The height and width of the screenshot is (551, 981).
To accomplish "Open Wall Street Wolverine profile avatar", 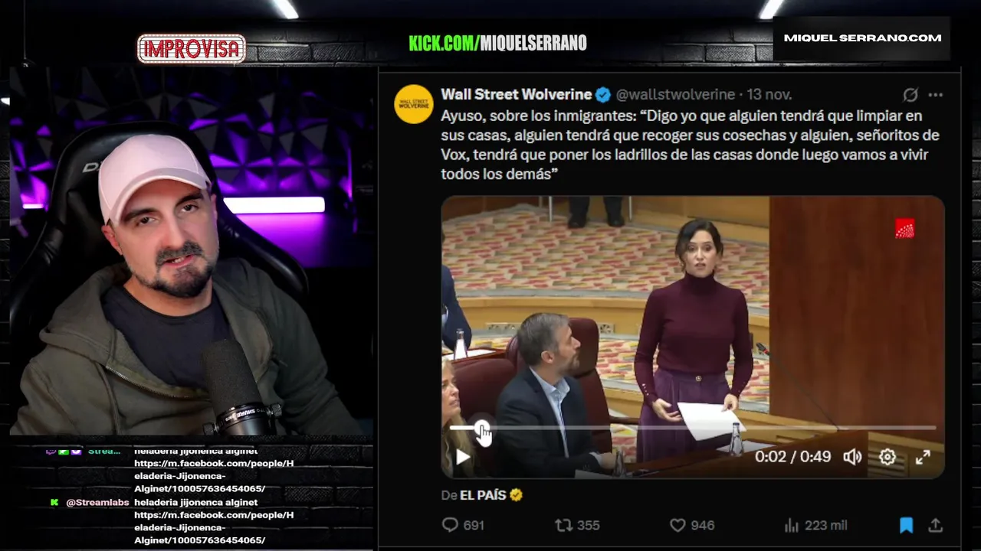I will (x=414, y=104).
